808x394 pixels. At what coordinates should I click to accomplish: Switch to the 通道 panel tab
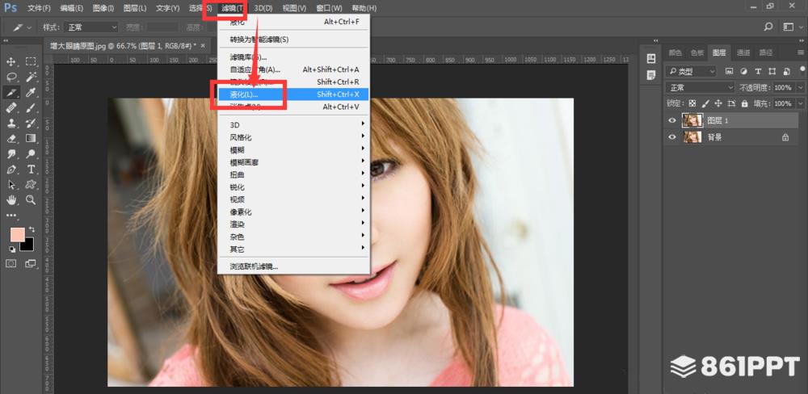coord(743,52)
